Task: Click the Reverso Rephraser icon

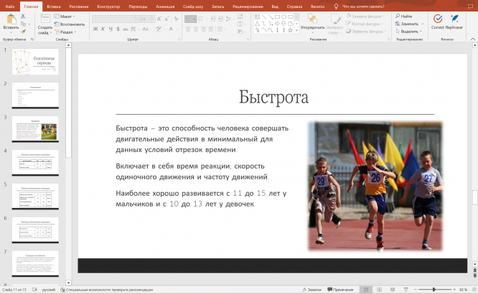Action: (454, 19)
